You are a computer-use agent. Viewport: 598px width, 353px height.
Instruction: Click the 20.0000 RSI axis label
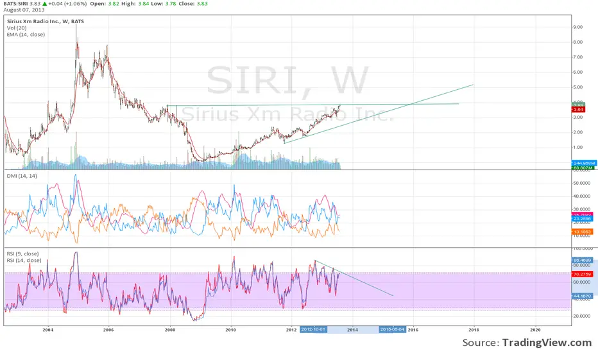point(581,316)
